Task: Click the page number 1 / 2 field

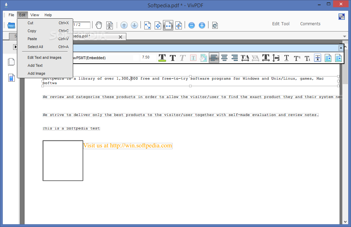Action: (x=82, y=25)
